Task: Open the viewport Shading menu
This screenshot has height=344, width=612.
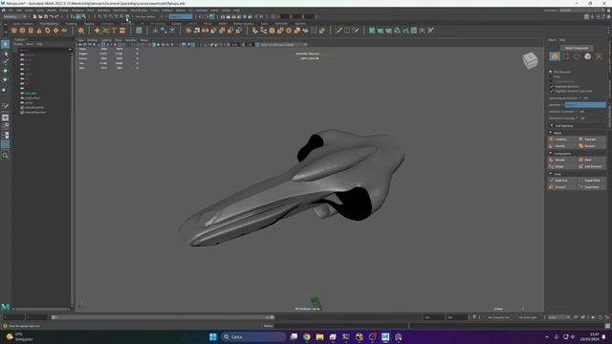Action: tap(93, 40)
